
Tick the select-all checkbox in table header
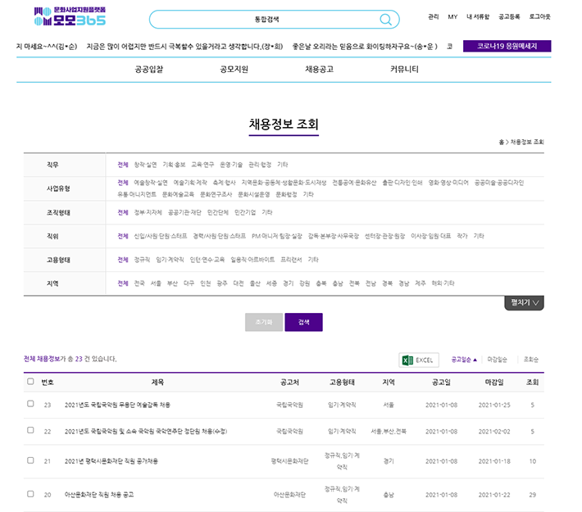(30, 382)
